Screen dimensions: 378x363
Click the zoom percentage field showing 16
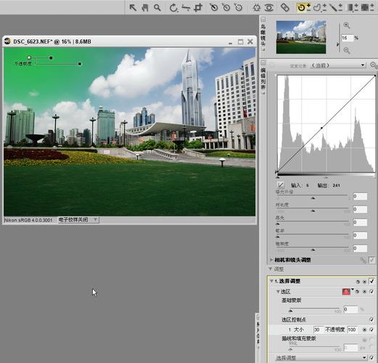click(x=347, y=38)
